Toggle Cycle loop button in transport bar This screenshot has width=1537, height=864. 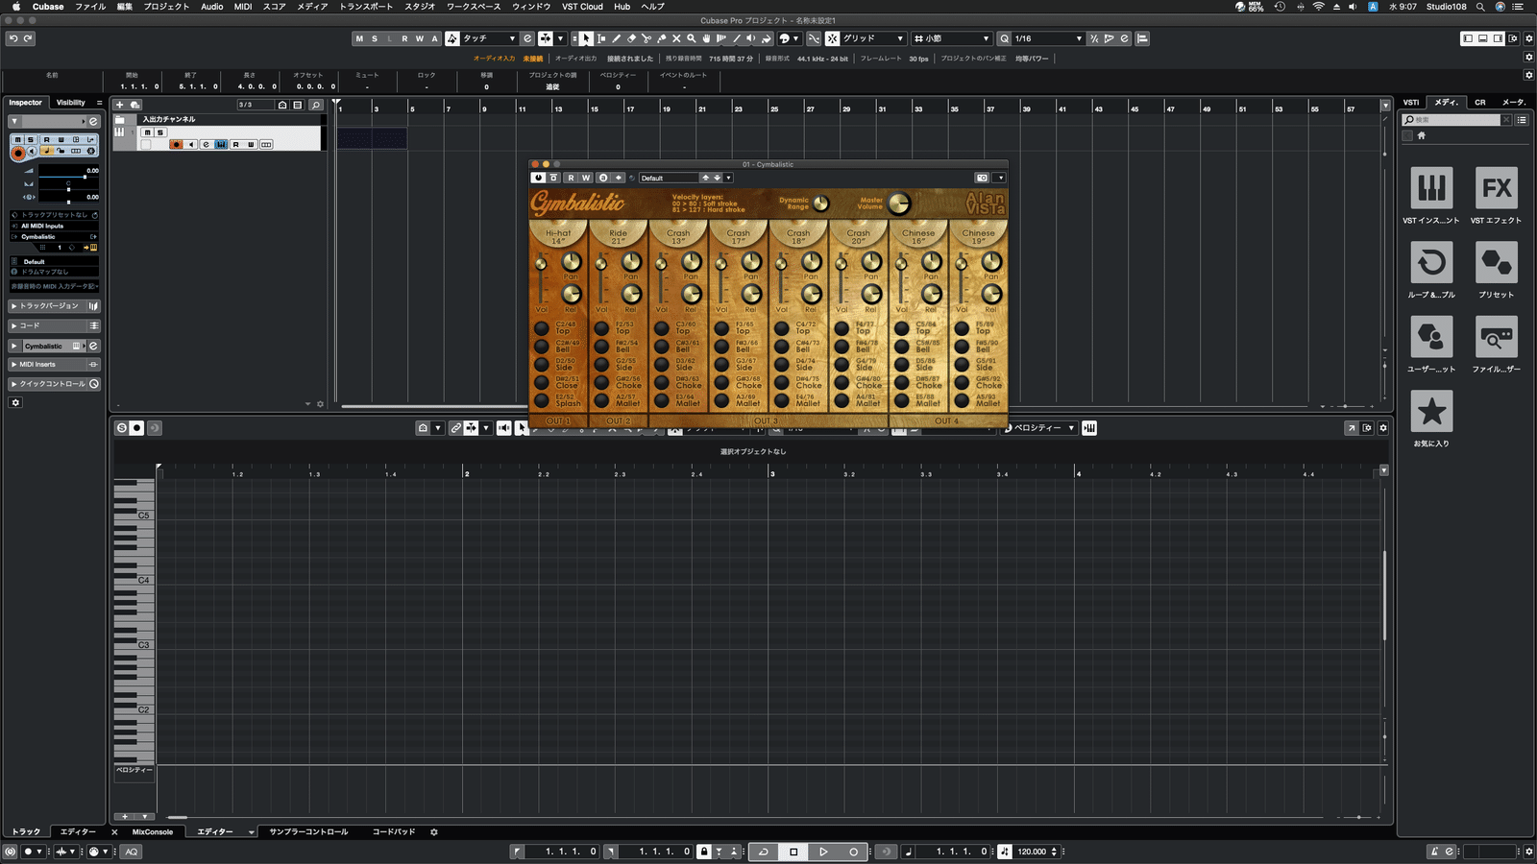pyautogui.click(x=764, y=852)
